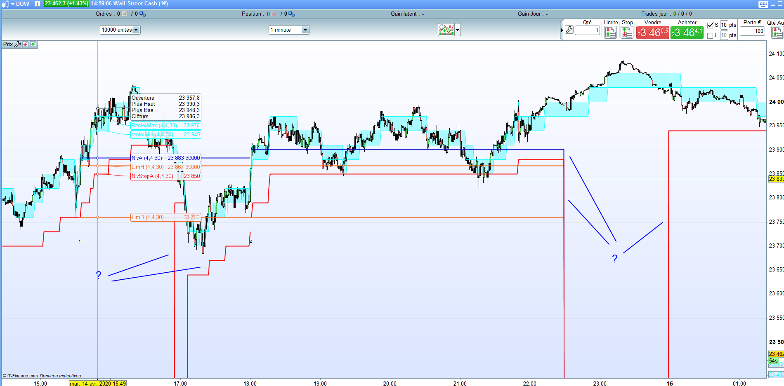Screen dimensions: 784x386
Task: Open the position settings gears icon
Action: click(291, 14)
